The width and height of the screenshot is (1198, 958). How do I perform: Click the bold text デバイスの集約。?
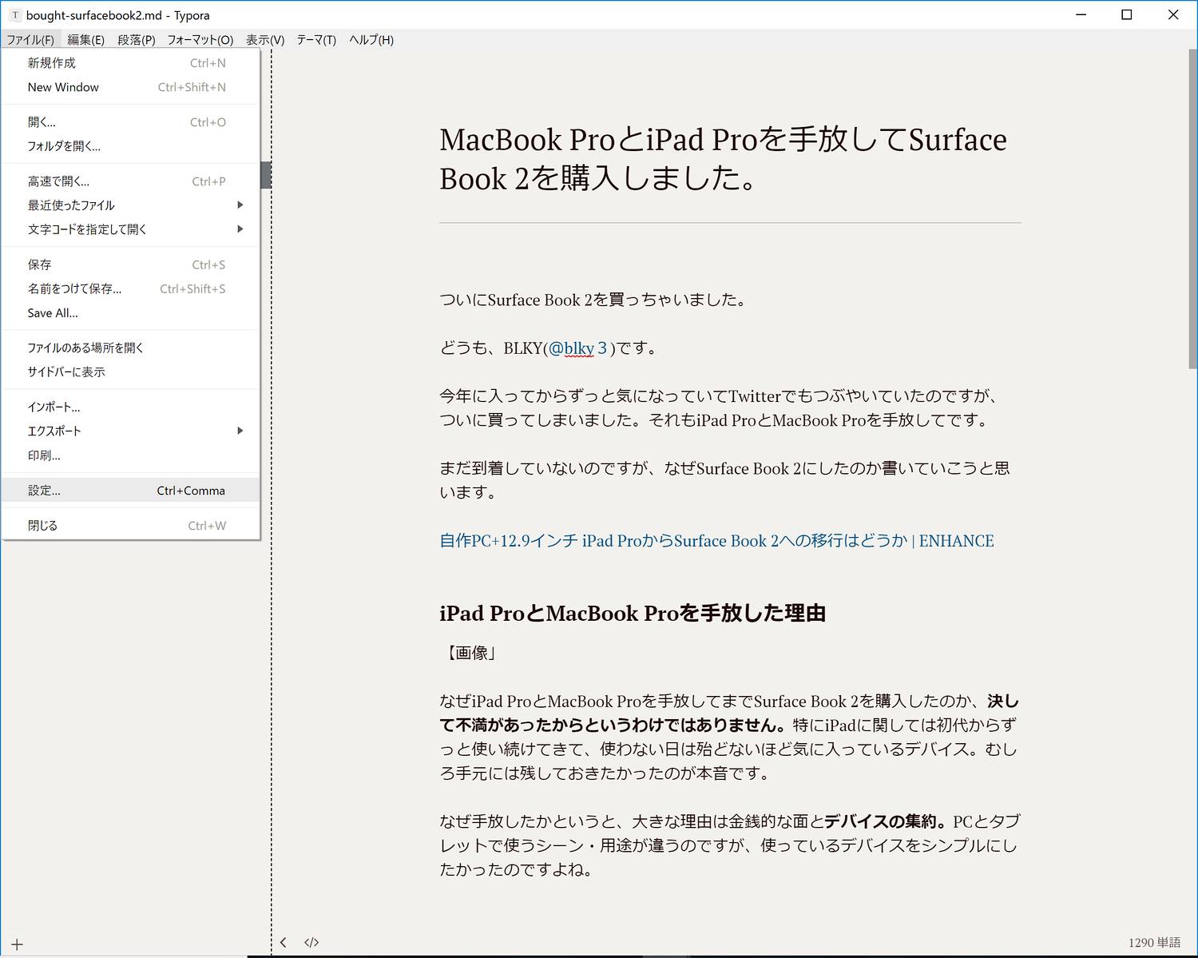tap(887, 821)
